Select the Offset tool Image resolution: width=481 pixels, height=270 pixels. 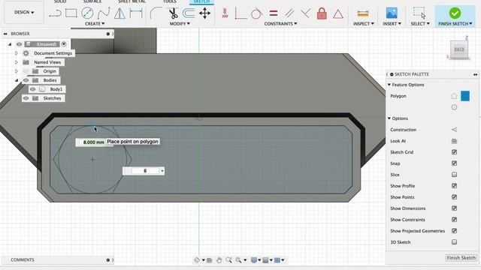[189, 13]
